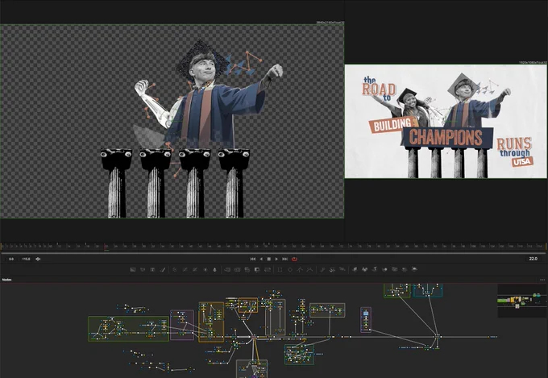
Task: Jump to the first frame
Action: pyautogui.click(x=253, y=259)
